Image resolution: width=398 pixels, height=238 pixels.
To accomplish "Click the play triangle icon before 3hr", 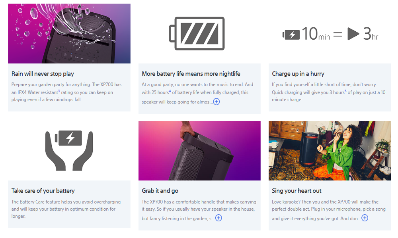I will click(353, 34).
